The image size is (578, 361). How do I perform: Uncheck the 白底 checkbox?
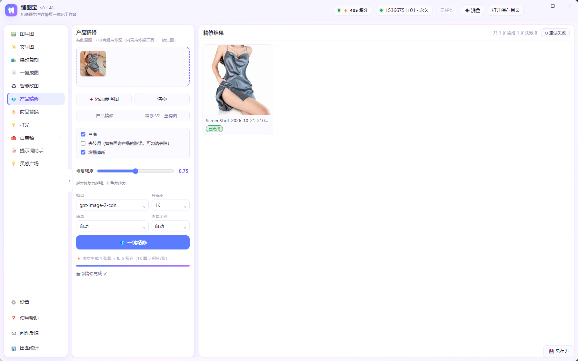(83, 134)
